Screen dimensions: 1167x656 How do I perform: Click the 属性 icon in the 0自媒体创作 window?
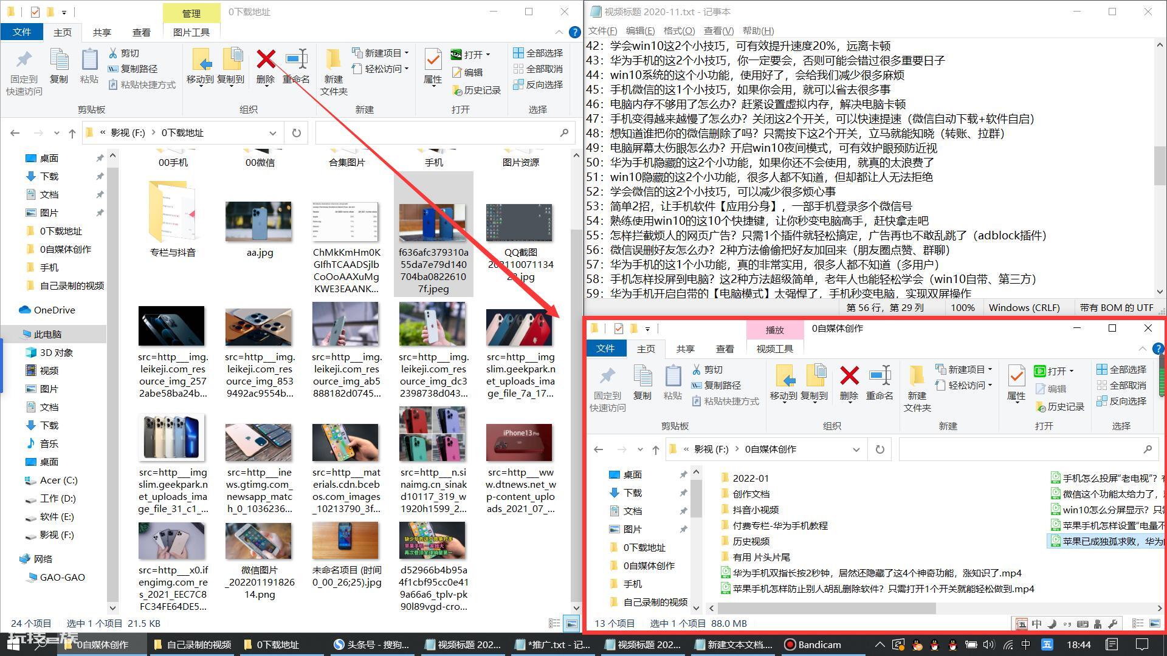coord(1016,375)
